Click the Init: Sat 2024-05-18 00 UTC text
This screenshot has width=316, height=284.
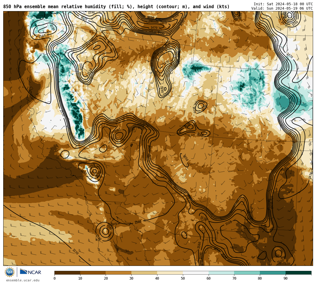pyautogui.click(x=283, y=4)
